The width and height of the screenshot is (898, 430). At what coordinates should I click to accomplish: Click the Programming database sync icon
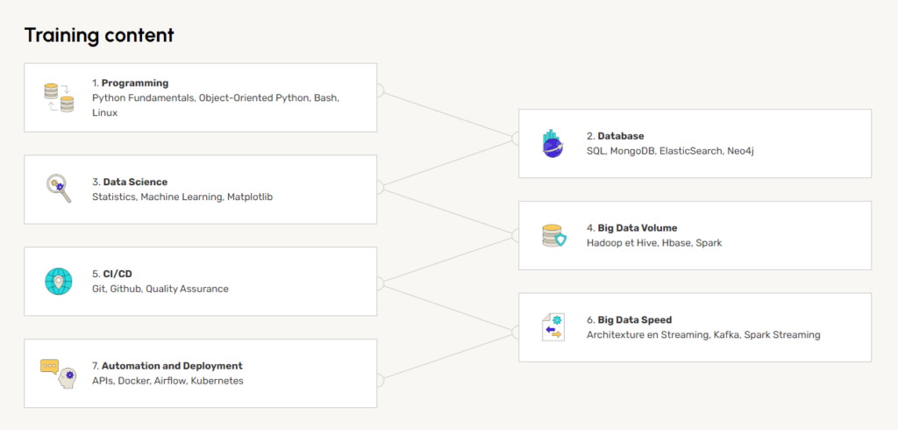point(59,97)
